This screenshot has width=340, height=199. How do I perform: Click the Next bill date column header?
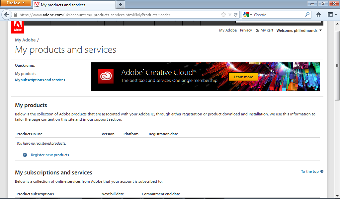(113, 194)
